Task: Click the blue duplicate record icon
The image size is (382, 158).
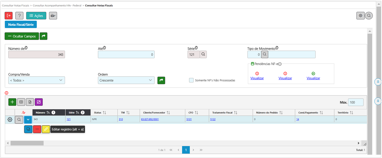Action: [28, 129]
